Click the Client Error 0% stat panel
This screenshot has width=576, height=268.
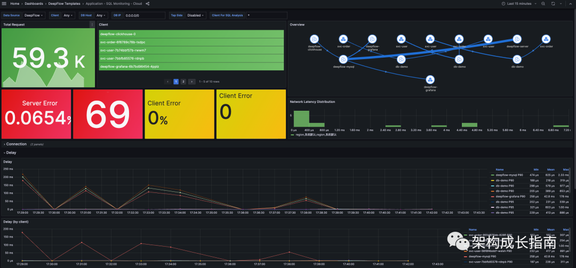pyautogui.click(x=179, y=114)
